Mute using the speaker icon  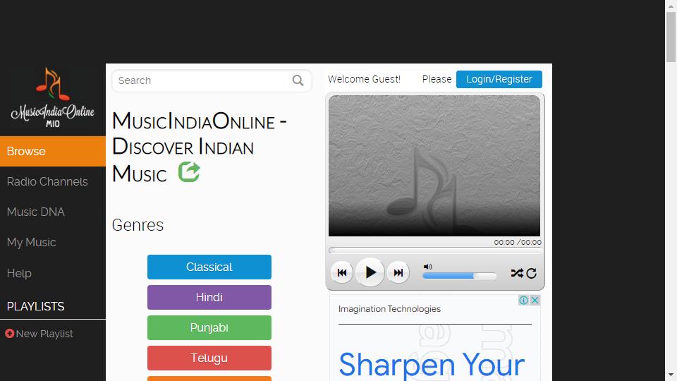[427, 267]
